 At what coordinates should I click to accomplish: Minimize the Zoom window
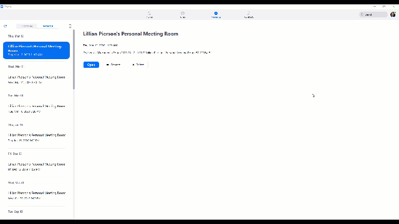point(375,7)
